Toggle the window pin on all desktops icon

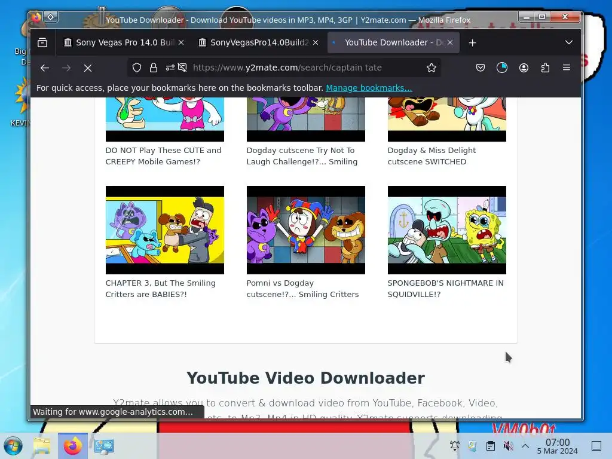(51, 17)
